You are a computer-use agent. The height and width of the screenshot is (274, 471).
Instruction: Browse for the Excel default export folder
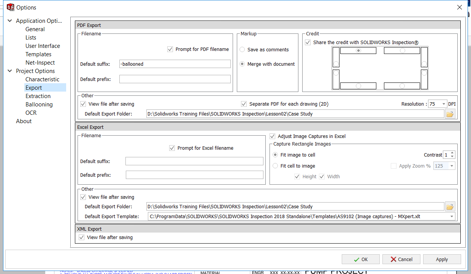click(450, 206)
